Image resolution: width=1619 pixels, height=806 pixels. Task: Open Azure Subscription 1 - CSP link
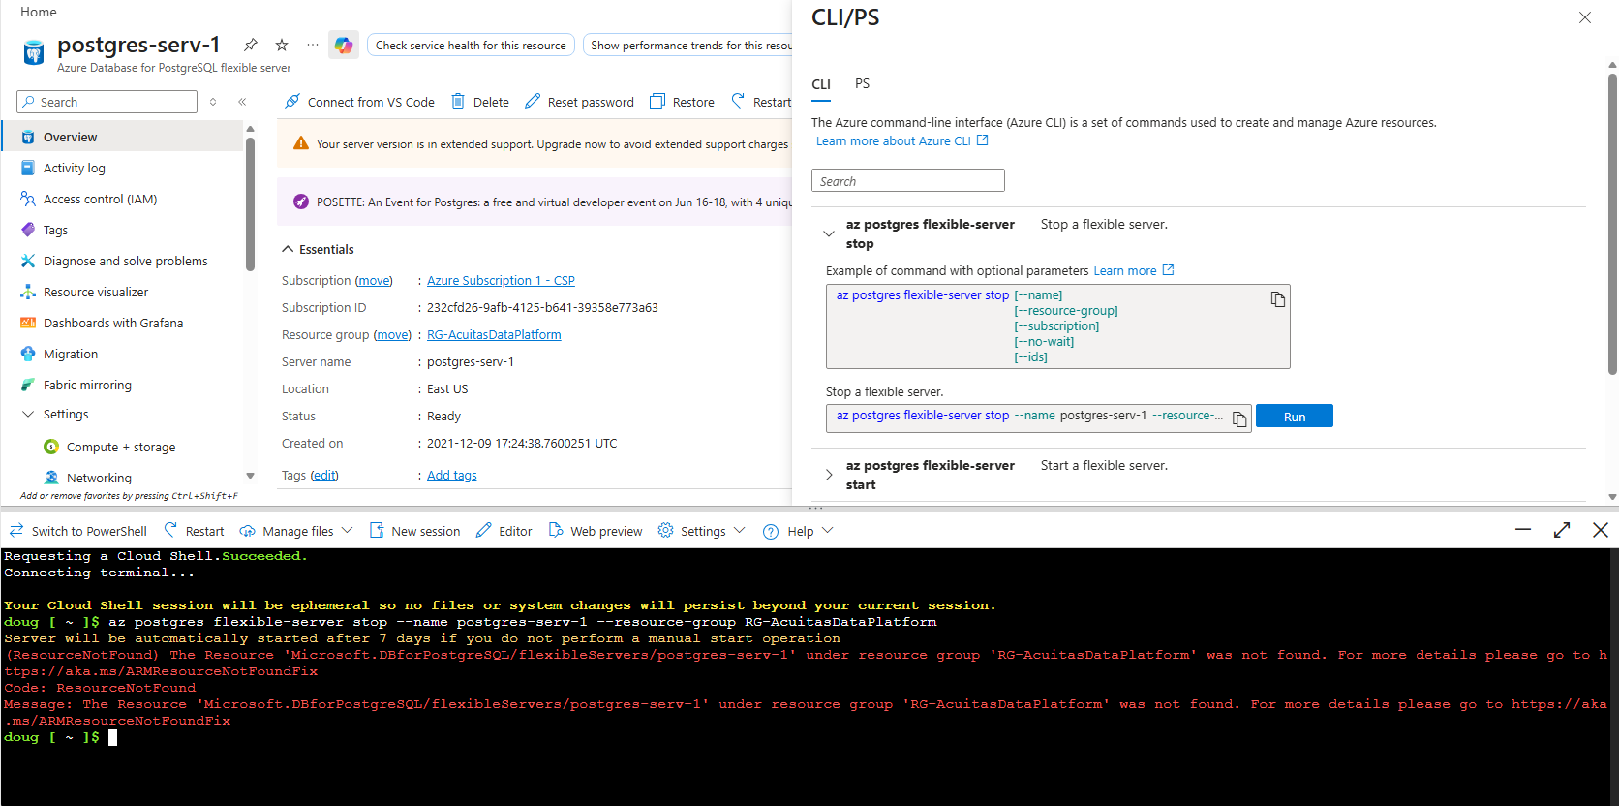pos(501,281)
